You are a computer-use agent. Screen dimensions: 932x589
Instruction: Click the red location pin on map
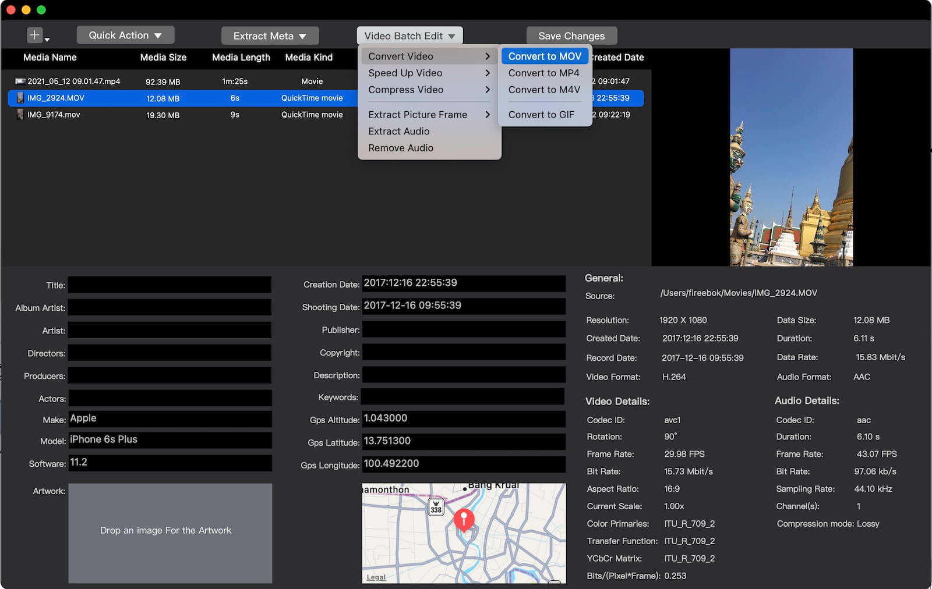(464, 517)
